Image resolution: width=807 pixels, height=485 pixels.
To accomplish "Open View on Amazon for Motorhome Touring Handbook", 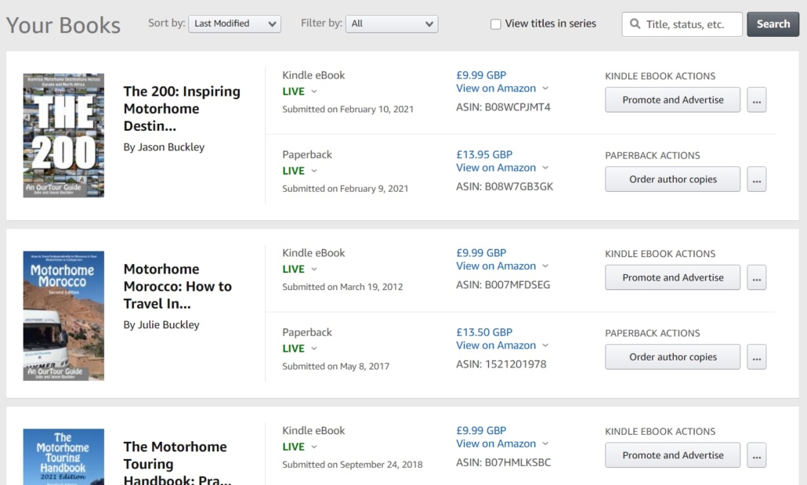I will point(496,443).
